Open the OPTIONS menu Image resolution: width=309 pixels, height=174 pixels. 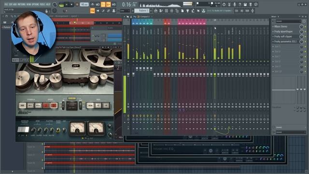point(35,4)
